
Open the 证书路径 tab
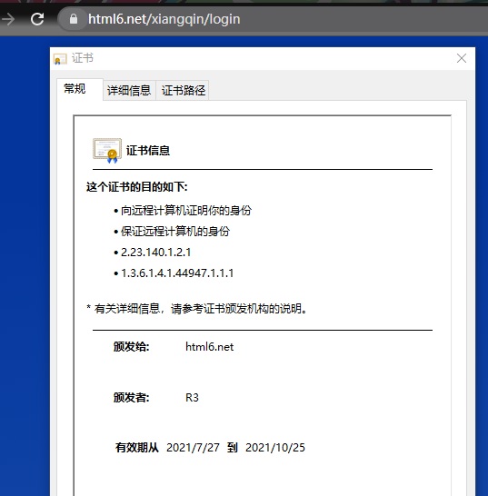pyautogui.click(x=184, y=91)
